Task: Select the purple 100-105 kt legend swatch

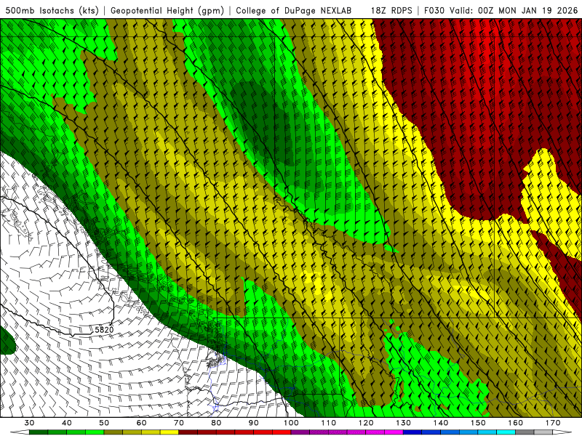Action: (300, 432)
